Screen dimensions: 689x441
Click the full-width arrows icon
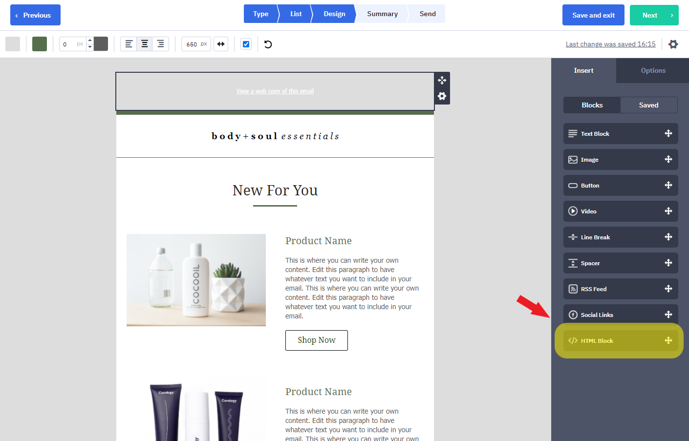[x=221, y=44]
